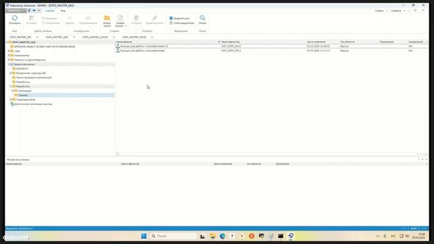The width and height of the screenshot is (434, 244).
Task: Click the quick access toolbar dropdown arrow icon
Action: (x=29, y=11)
